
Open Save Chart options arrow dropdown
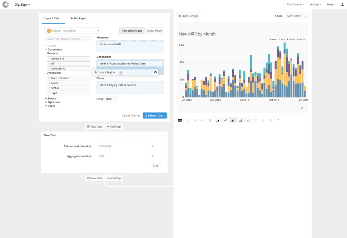(x=306, y=16)
